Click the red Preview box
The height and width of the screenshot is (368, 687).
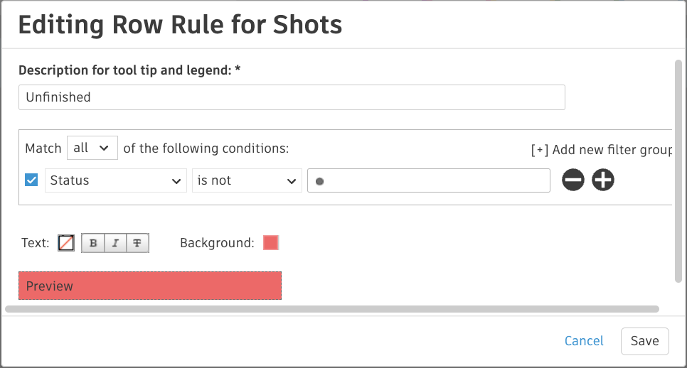pos(150,286)
